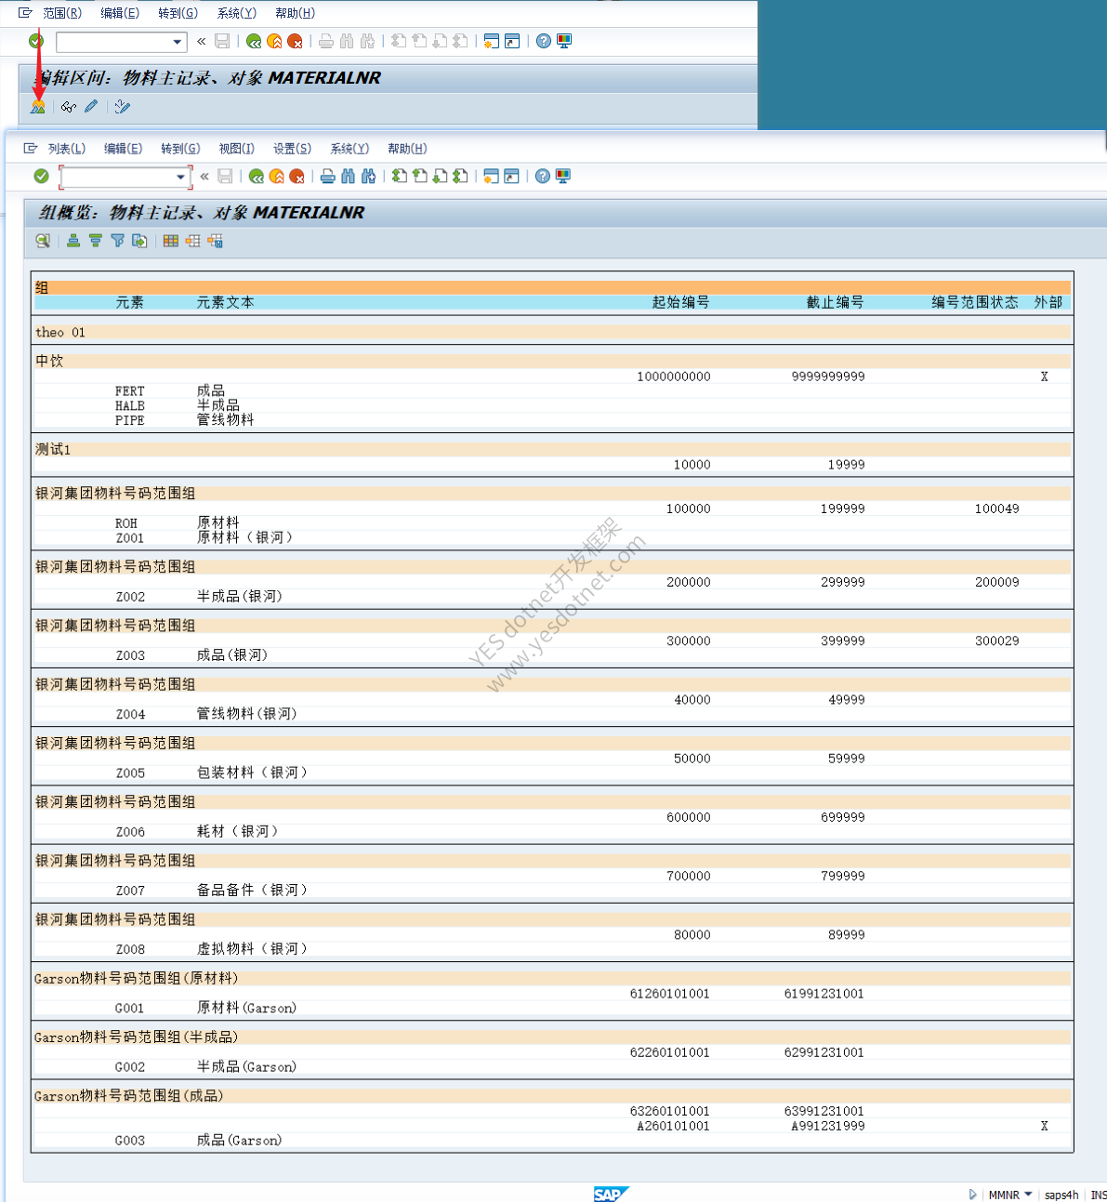Go to next page in group overview window
This screenshot has width=1107, height=1202.
click(441, 176)
